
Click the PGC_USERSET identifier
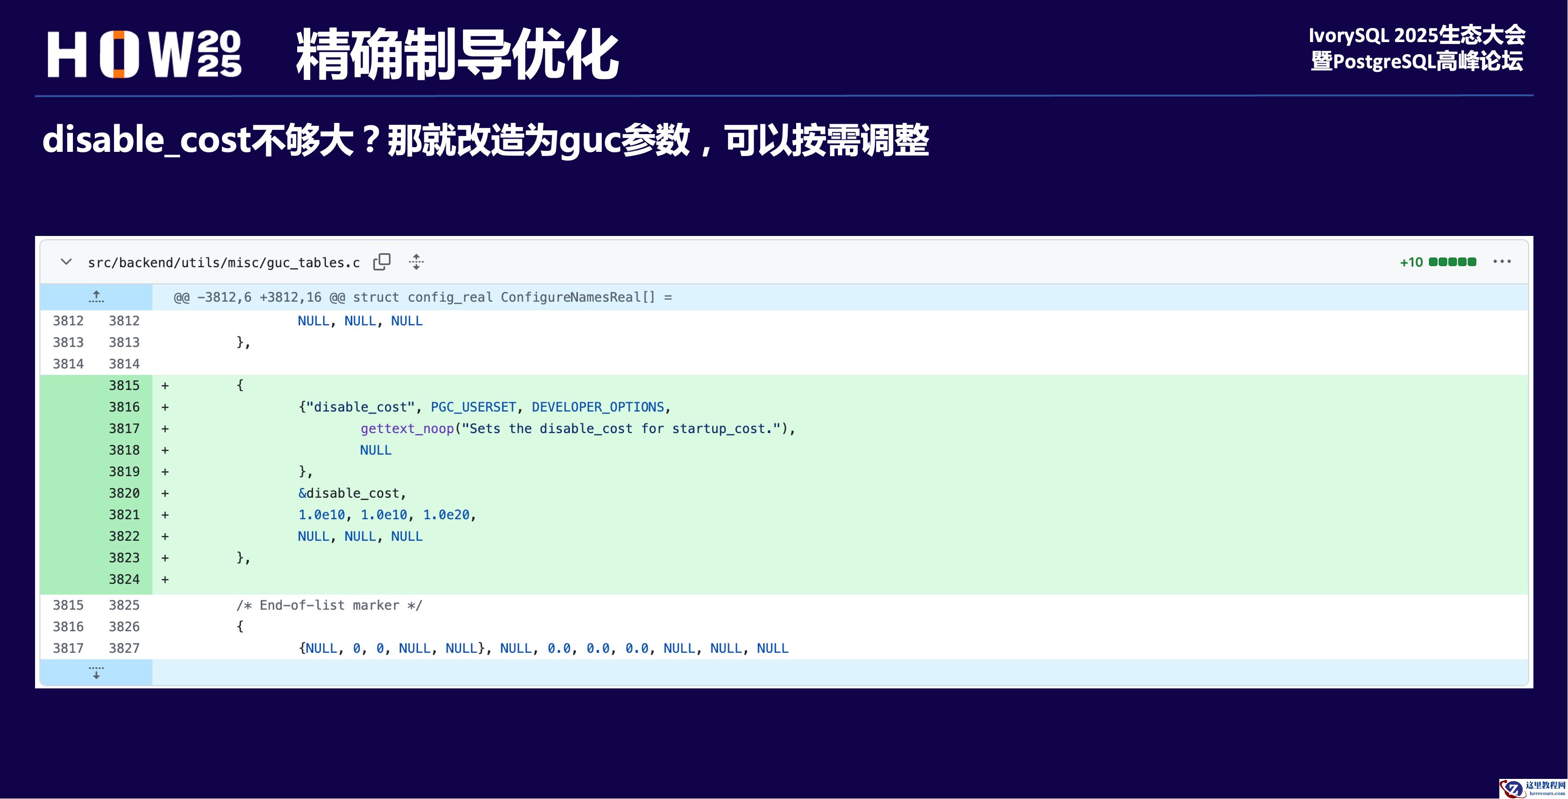click(473, 407)
